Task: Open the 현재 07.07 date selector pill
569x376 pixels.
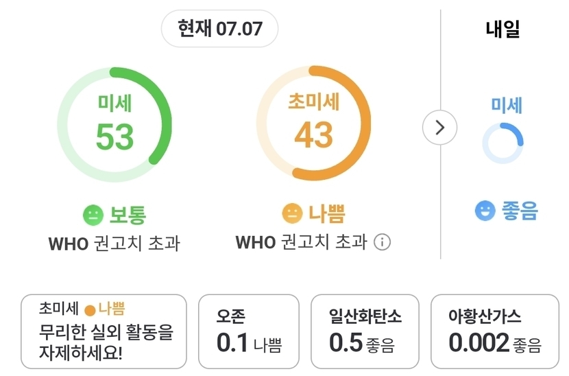Action: tap(219, 29)
